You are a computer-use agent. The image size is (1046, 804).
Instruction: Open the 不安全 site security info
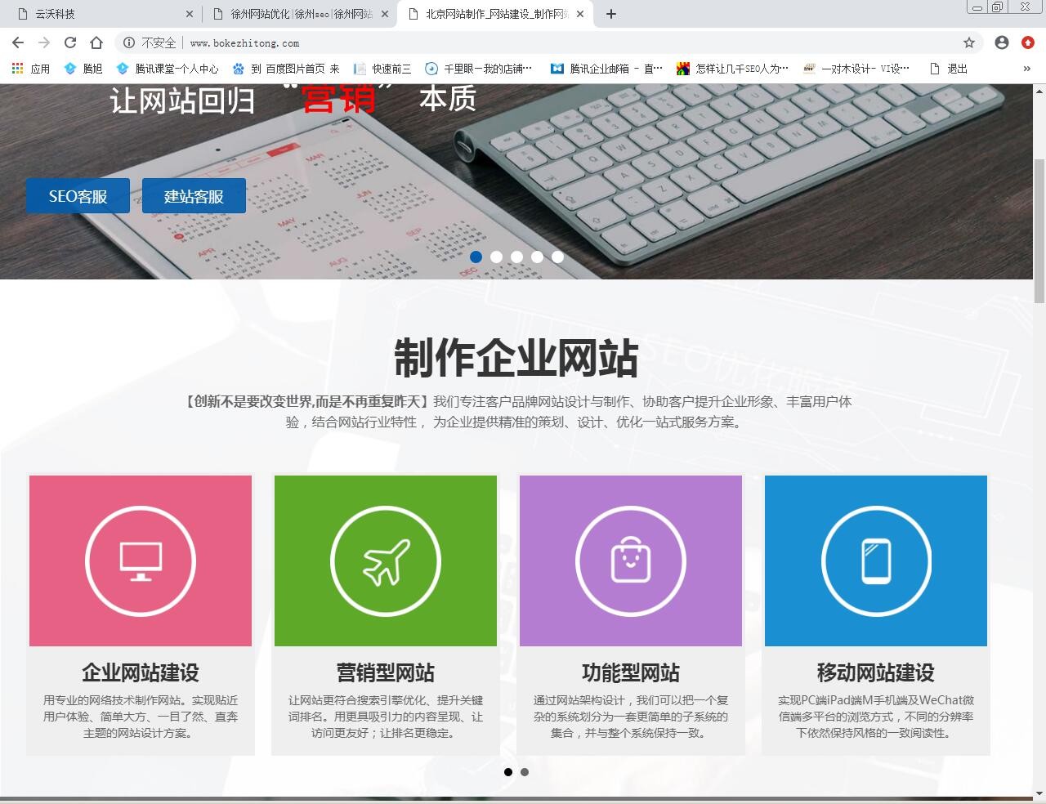click(152, 42)
